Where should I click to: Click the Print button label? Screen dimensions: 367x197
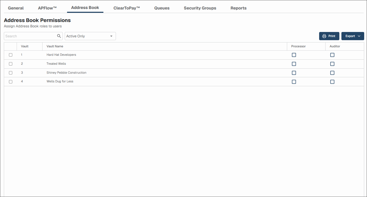click(332, 36)
